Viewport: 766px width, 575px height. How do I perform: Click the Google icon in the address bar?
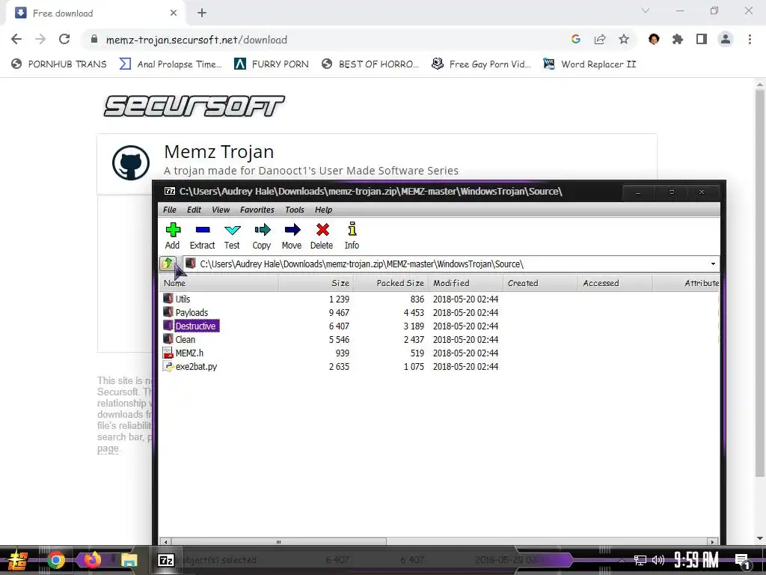[x=576, y=39]
